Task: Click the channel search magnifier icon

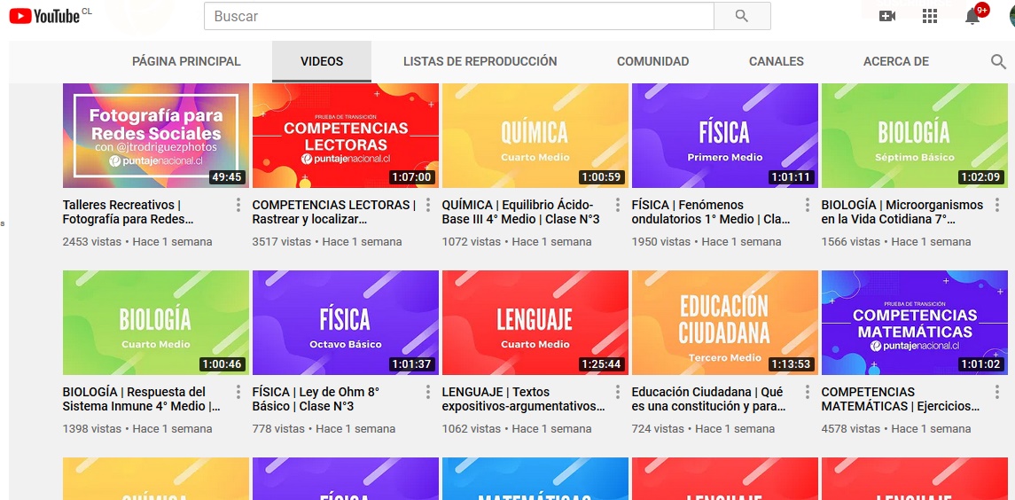Action: (998, 62)
